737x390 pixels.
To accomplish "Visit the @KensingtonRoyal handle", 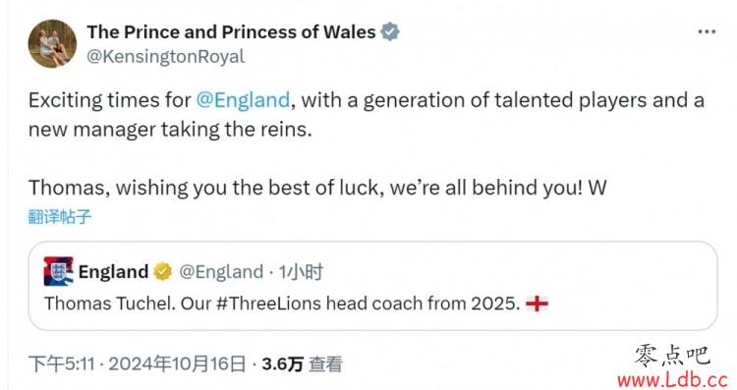I will pyautogui.click(x=165, y=57).
